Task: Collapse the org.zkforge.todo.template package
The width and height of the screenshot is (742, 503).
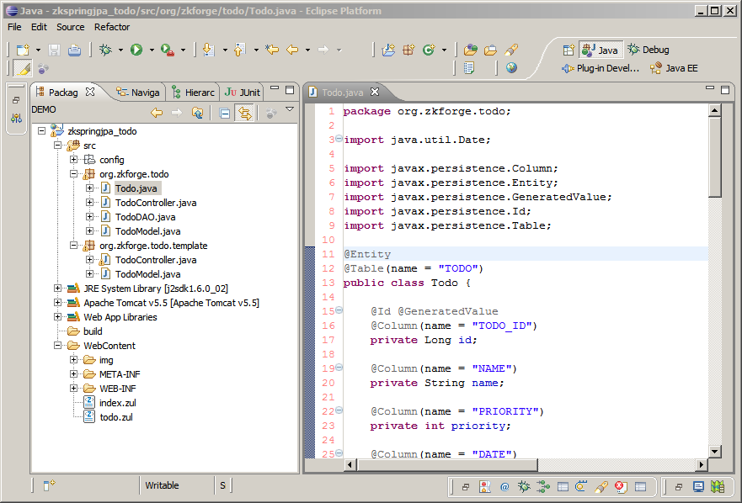Action: point(74,246)
